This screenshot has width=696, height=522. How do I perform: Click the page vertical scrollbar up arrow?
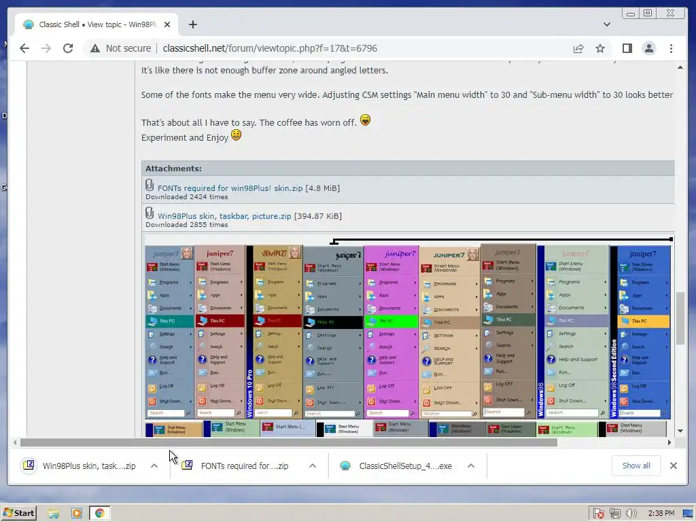tap(680, 67)
